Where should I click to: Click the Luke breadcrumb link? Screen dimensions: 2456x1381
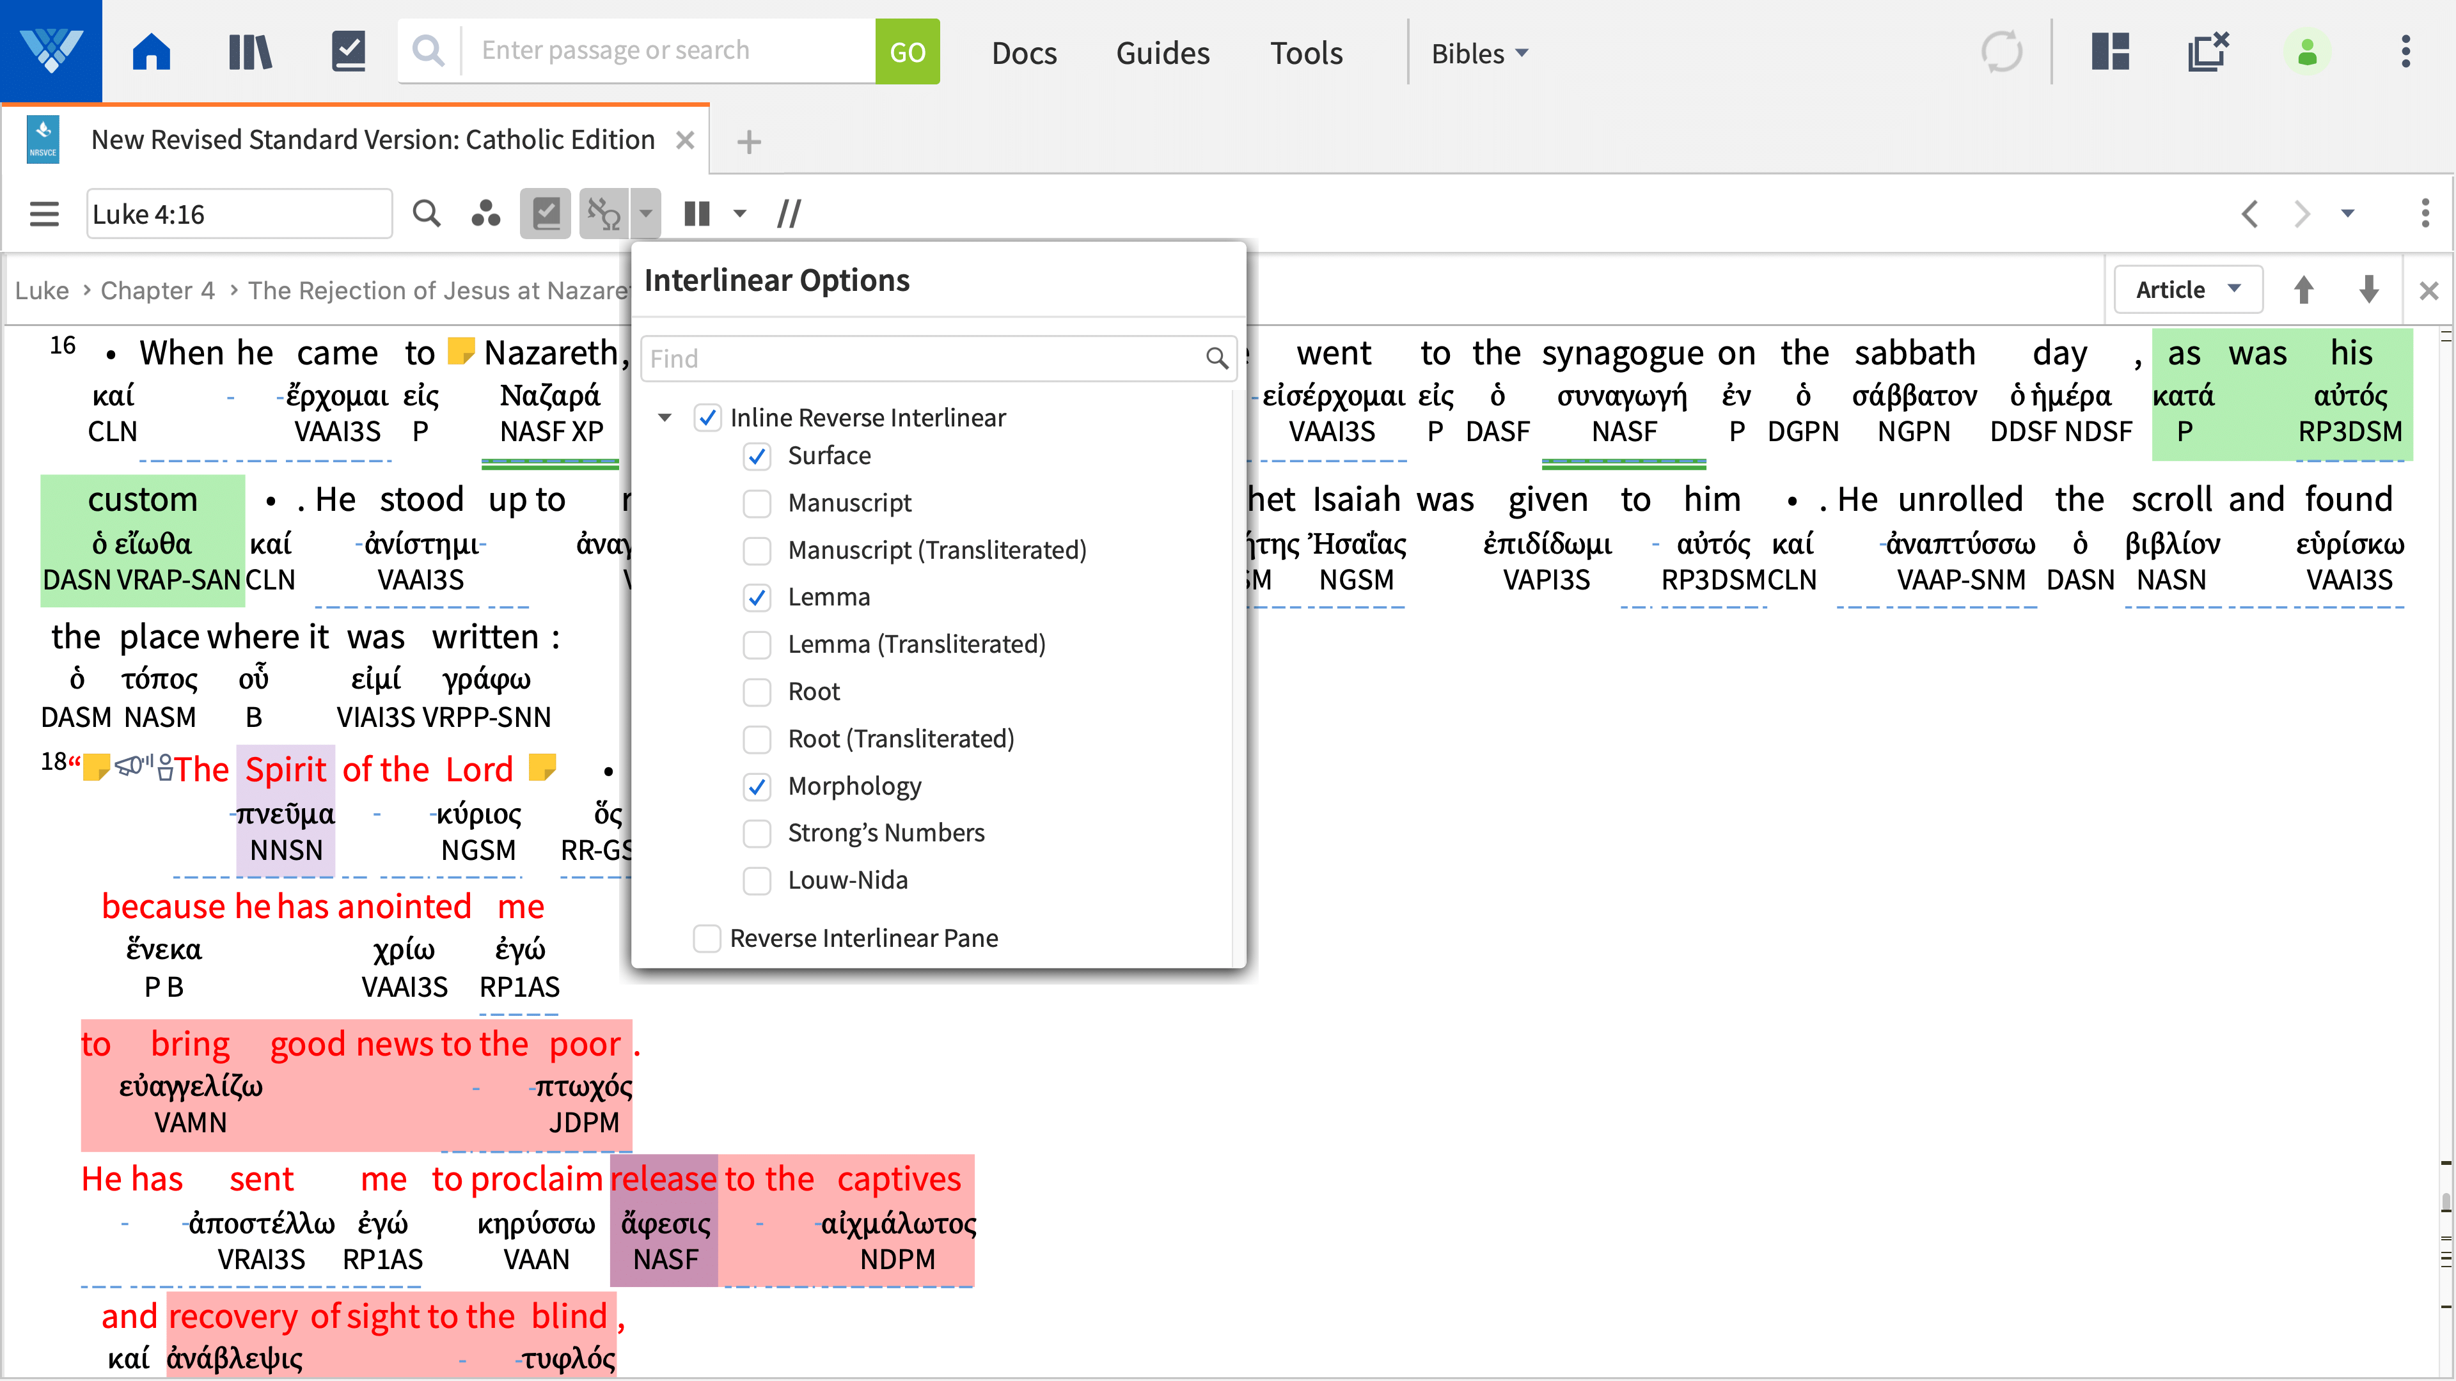pos(42,290)
